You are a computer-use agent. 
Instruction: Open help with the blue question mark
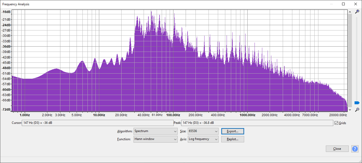pos(355,149)
